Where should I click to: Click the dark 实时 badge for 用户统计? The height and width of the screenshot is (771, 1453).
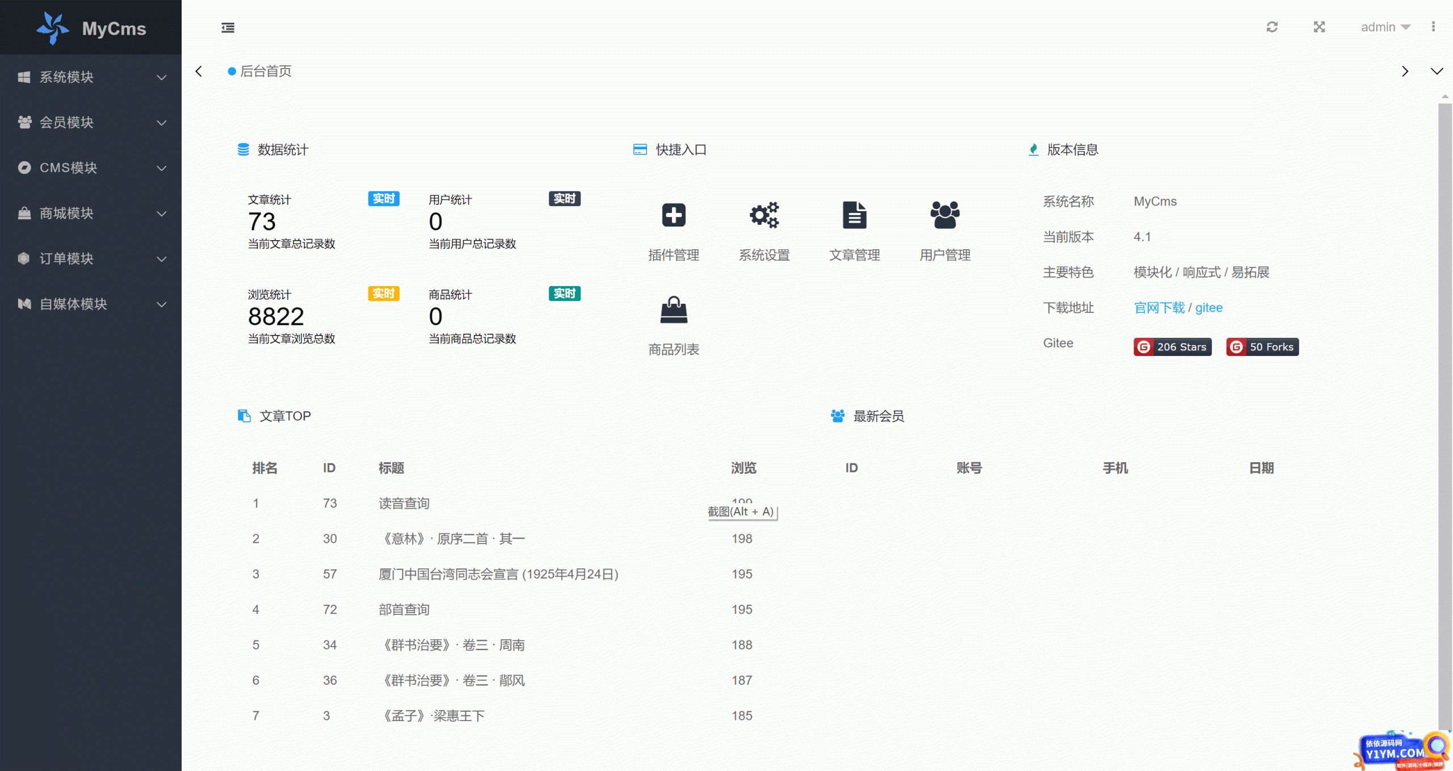coord(565,199)
